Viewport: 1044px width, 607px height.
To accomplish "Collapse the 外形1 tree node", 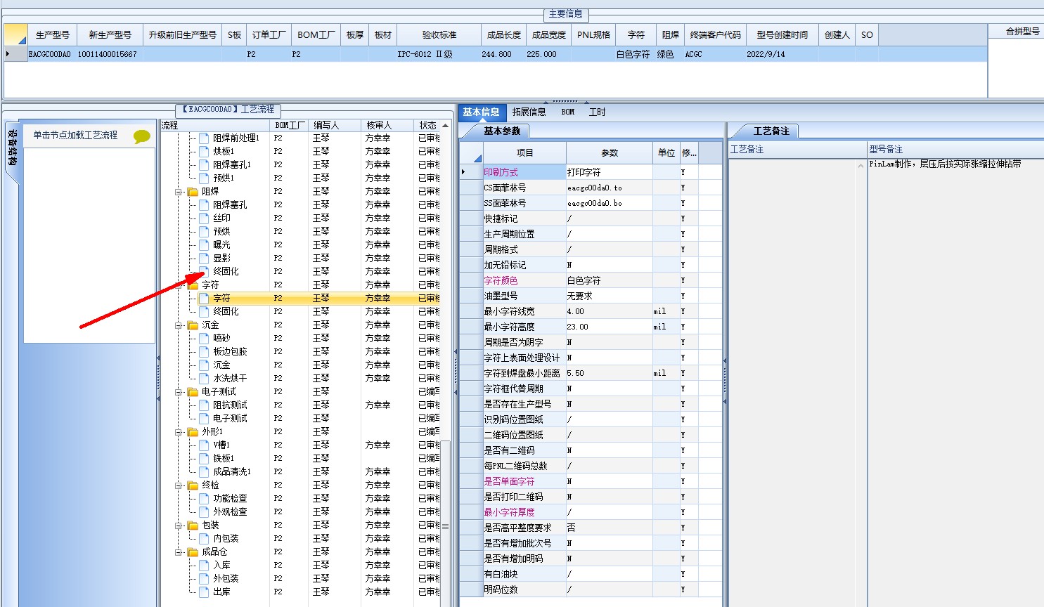I will [x=179, y=432].
